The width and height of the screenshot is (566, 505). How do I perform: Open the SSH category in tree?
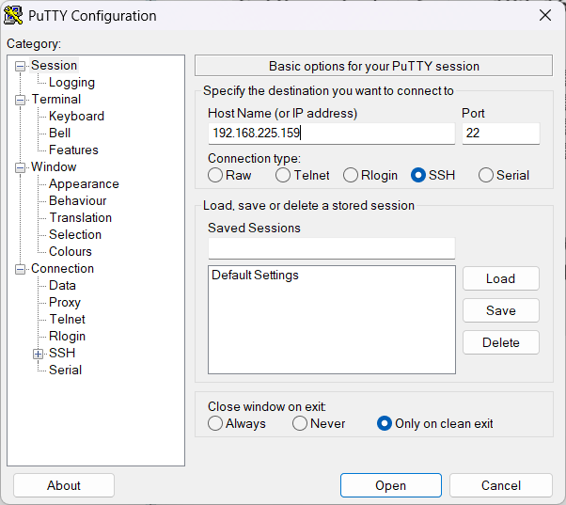pyautogui.click(x=62, y=353)
